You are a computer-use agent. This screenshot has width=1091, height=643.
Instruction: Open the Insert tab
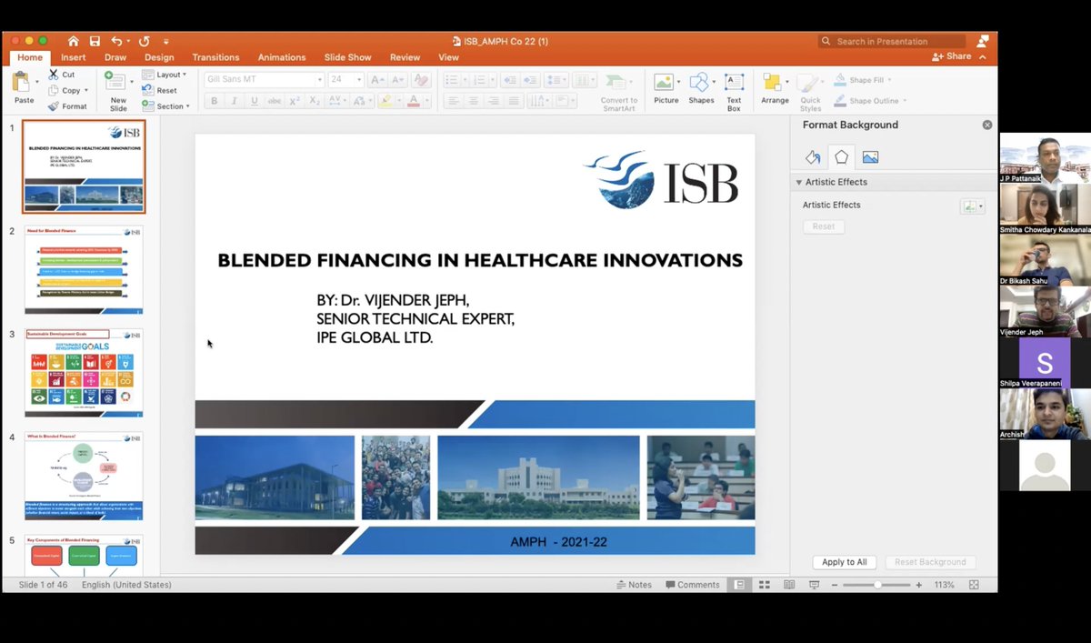pyautogui.click(x=74, y=57)
